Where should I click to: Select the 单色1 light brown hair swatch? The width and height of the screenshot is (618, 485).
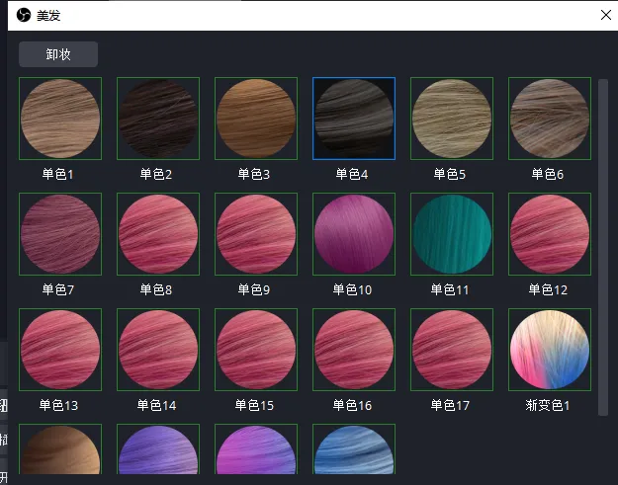tap(60, 119)
